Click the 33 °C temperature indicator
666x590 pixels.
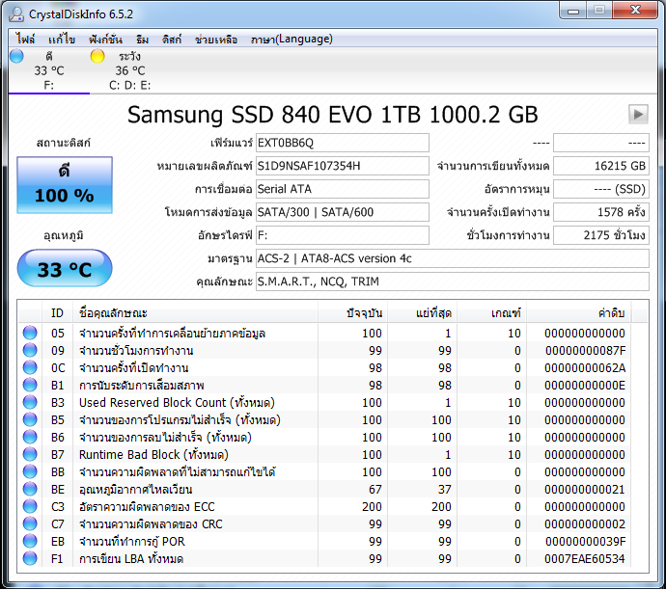[65, 269]
